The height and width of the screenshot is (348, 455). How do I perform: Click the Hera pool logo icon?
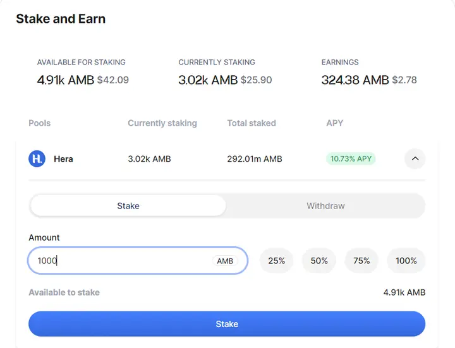point(37,159)
